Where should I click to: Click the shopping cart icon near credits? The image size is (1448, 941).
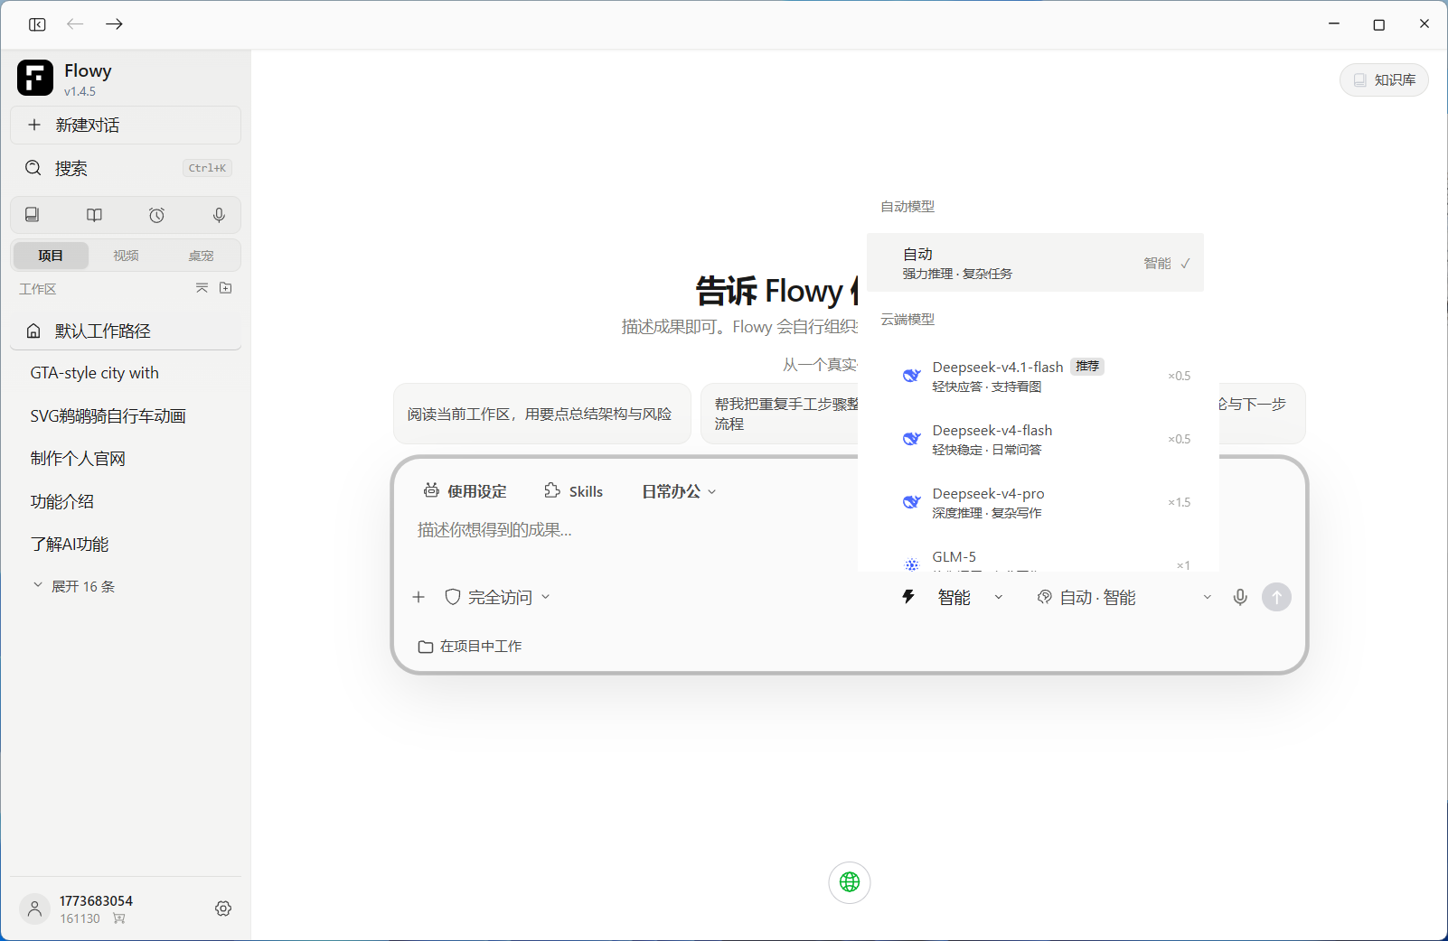(x=119, y=918)
